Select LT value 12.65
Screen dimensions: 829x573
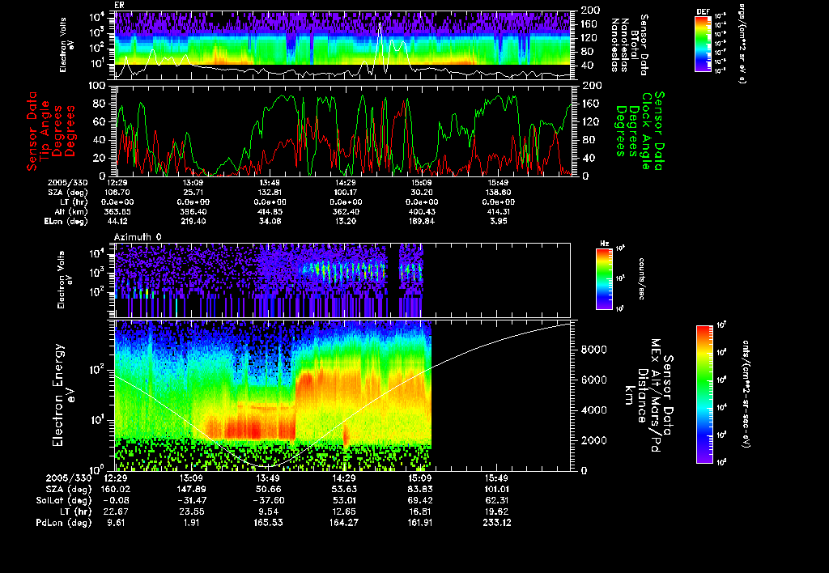[x=344, y=511]
